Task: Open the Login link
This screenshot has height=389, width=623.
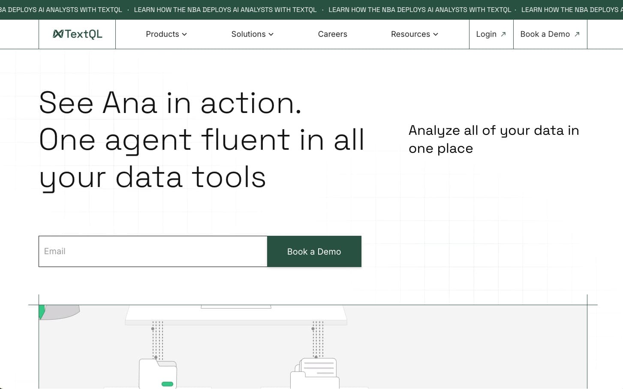Action: (491, 34)
